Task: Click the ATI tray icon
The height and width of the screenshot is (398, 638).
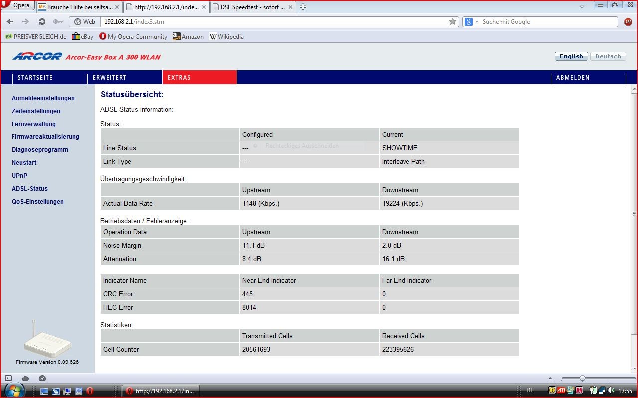Action: click(561, 390)
